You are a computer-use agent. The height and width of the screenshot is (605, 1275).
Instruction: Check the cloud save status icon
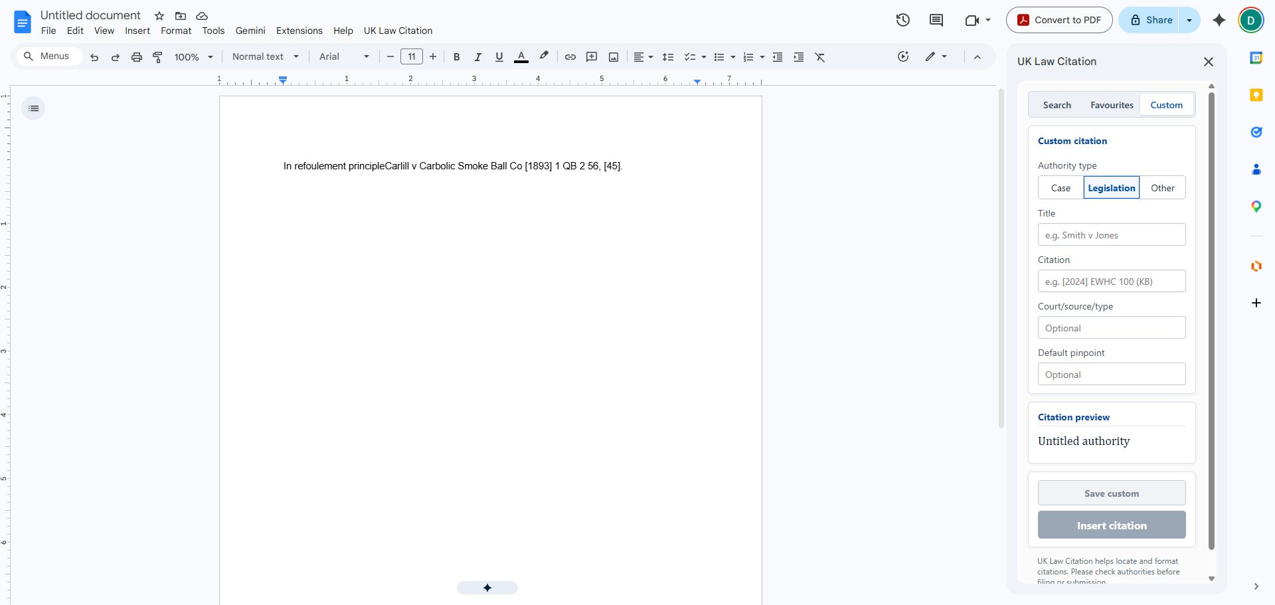202,16
